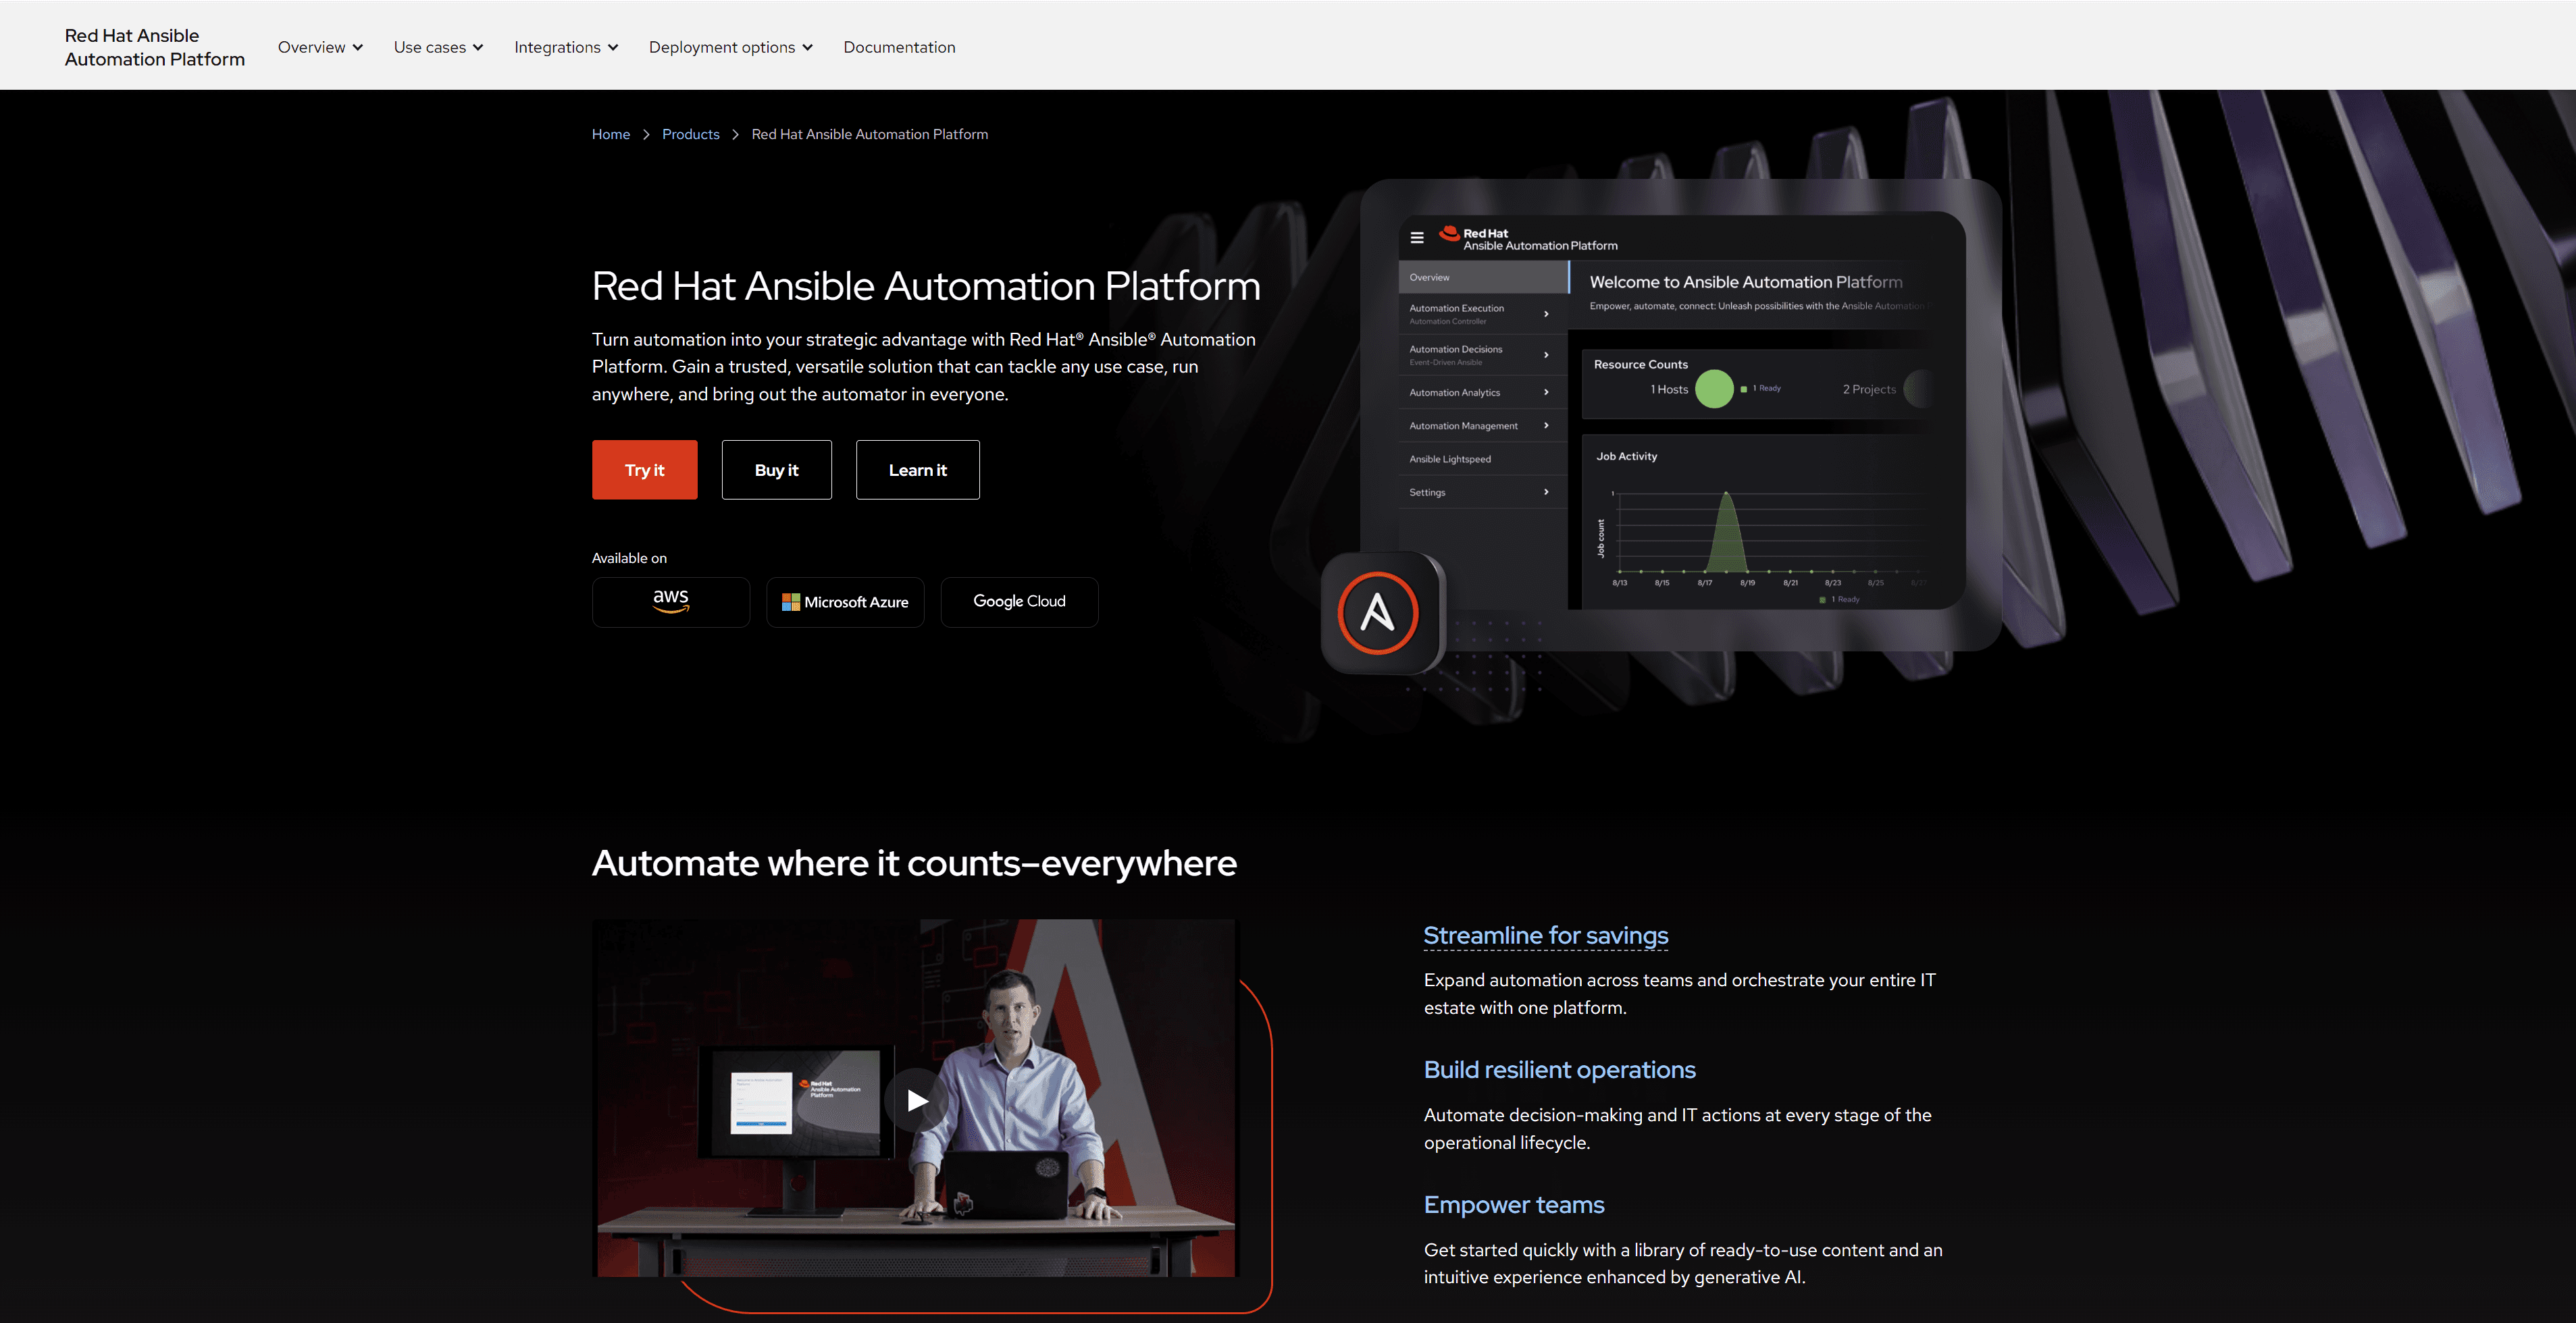Viewport: 2576px width, 1323px height.
Task: Click the red Try it button
Action: (x=644, y=470)
